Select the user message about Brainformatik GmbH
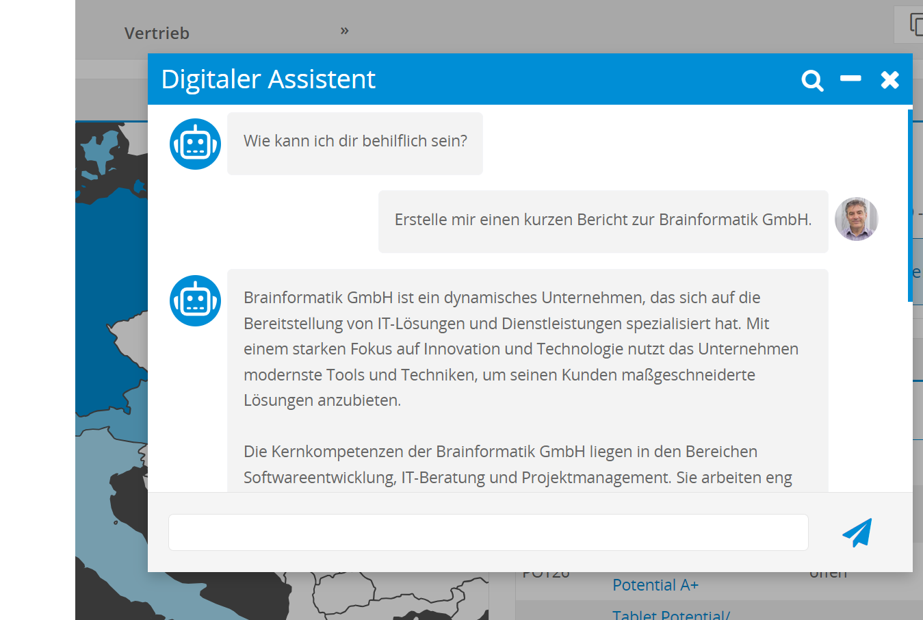This screenshot has height=620, width=923. click(603, 220)
